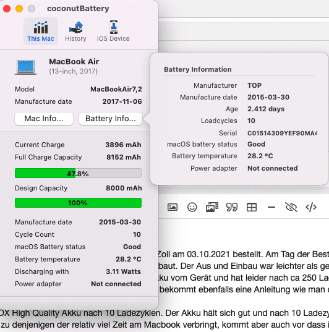Image resolution: width=329 pixels, height=332 pixels.
Task: Open the History tab
Action: (x=75, y=32)
